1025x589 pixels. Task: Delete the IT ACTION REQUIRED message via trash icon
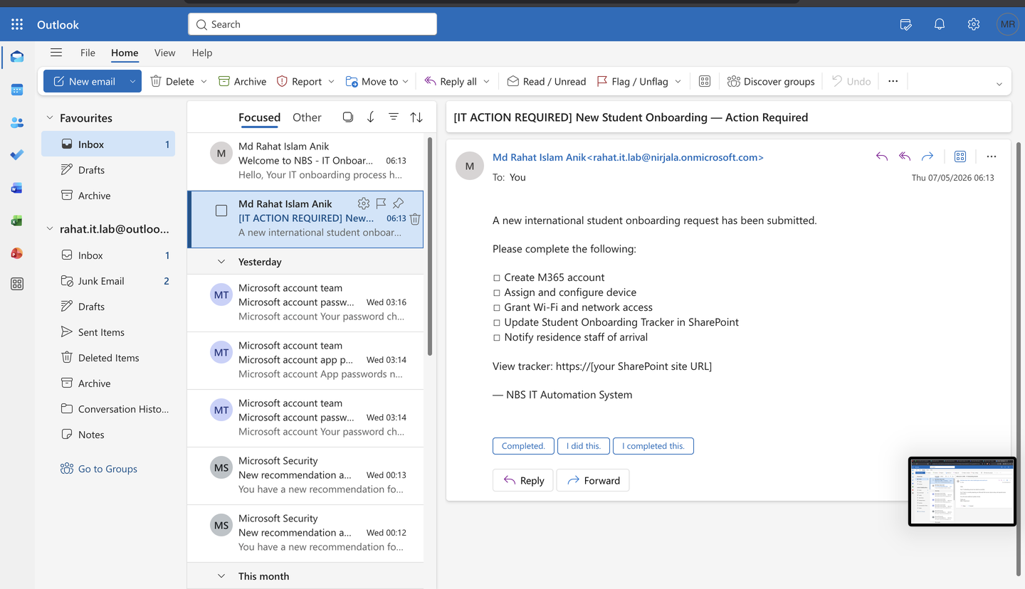point(415,219)
